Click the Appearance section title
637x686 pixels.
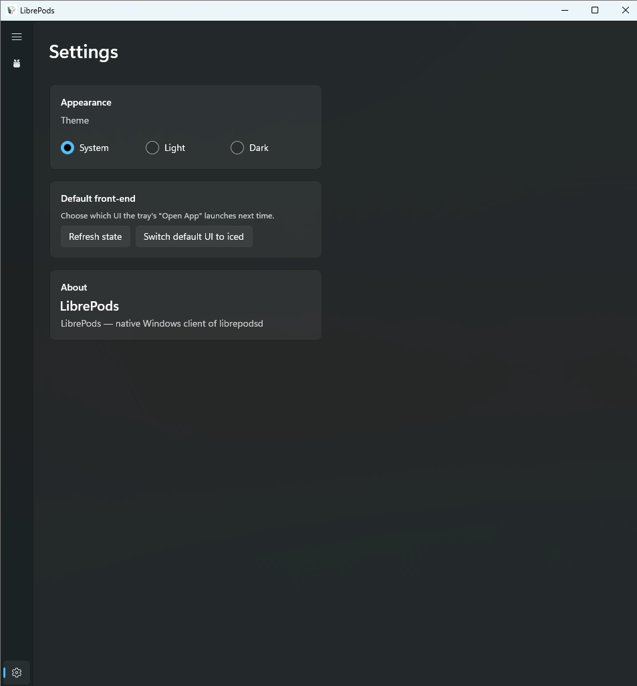click(x=86, y=102)
